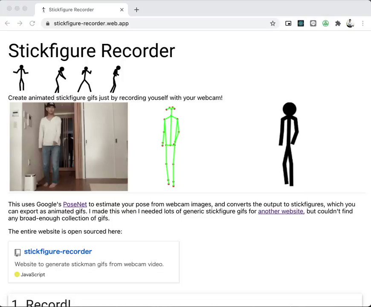Screen dimensions: 371x307
Task: Click the 'Website to generate stickman gifs' description
Action: pos(89,264)
